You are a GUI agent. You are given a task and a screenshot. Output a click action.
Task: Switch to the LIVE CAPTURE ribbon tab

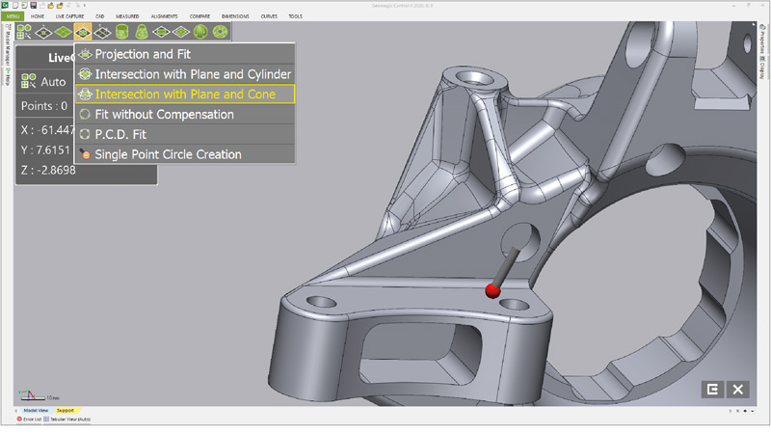tap(69, 16)
